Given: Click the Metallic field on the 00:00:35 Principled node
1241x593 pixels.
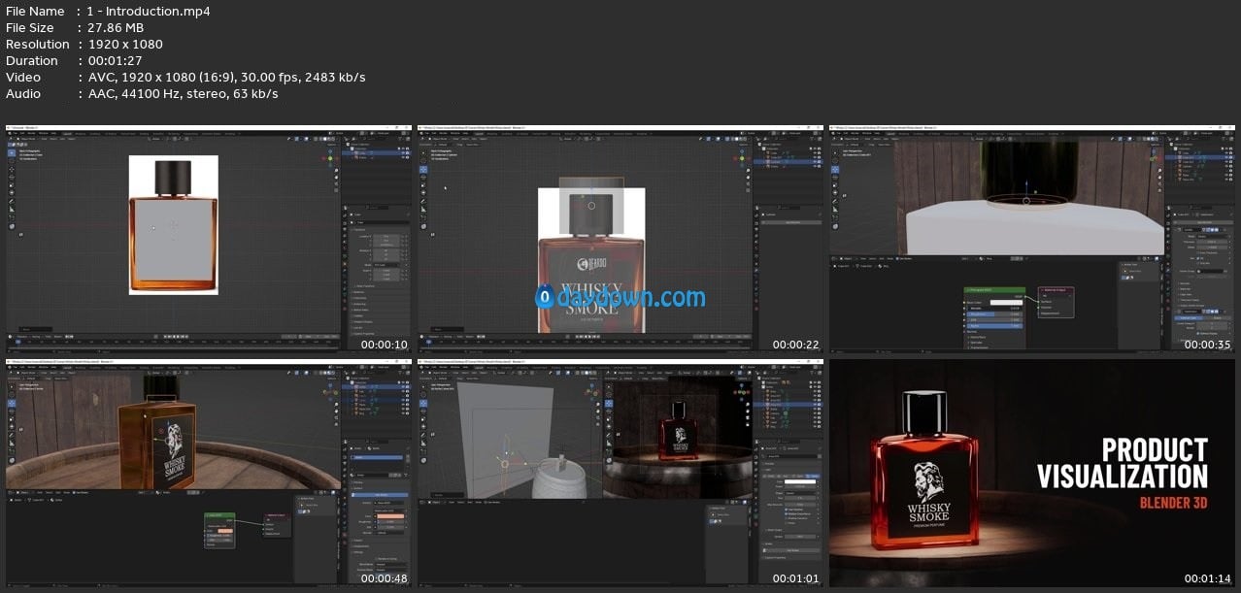Looking at the screenshot, I should pos(994,311).
